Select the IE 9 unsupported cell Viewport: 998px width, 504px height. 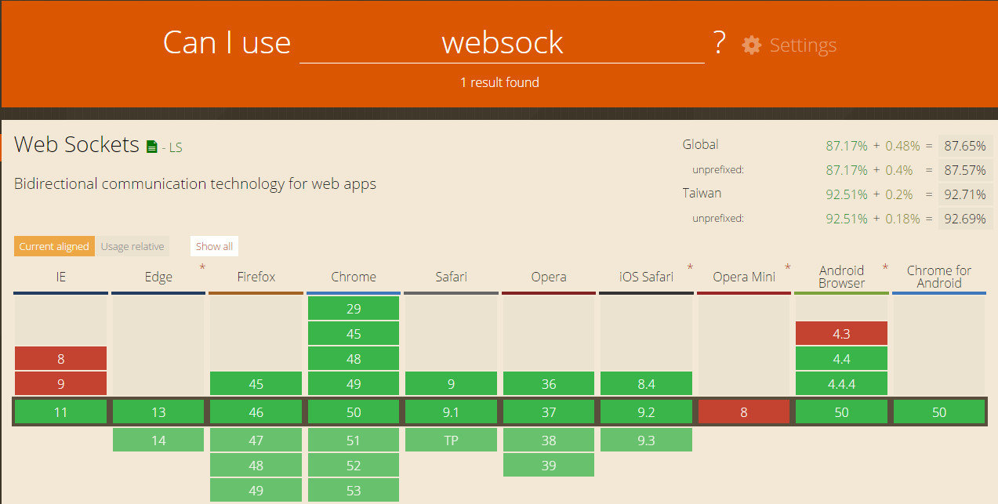coord(61,384)
